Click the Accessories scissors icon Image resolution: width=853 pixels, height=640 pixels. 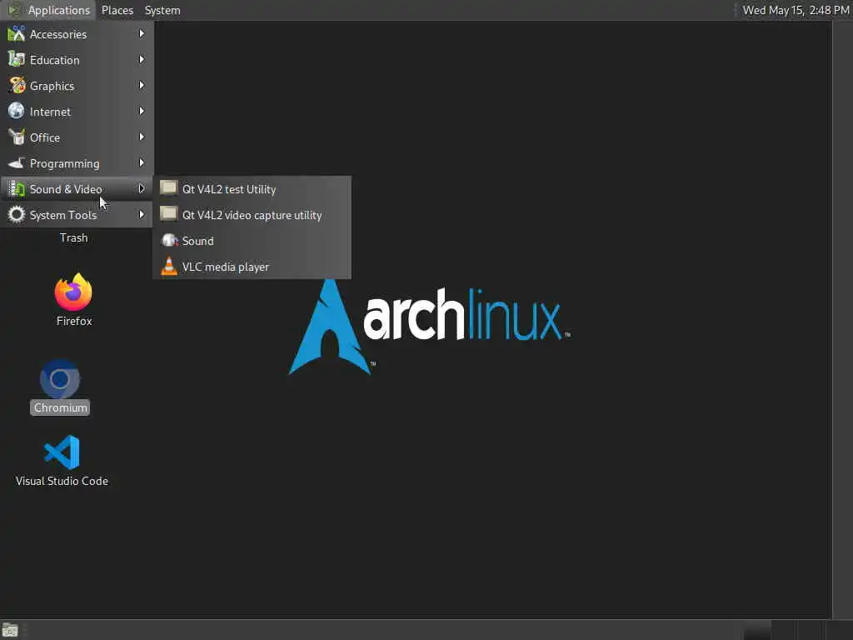click(x=17, y=33)
